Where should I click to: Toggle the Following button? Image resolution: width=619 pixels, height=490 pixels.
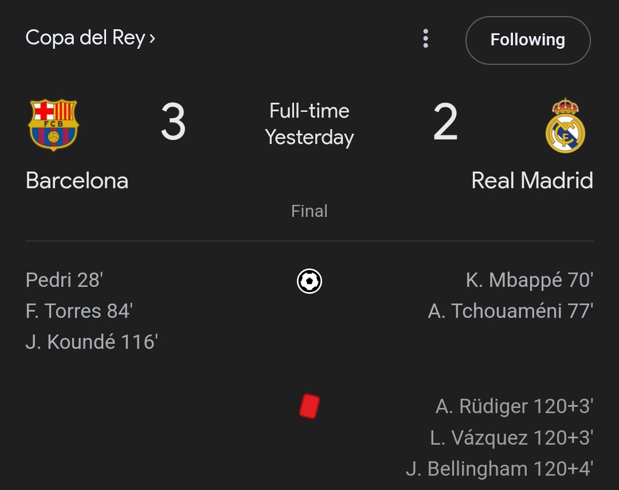(528, 40)
